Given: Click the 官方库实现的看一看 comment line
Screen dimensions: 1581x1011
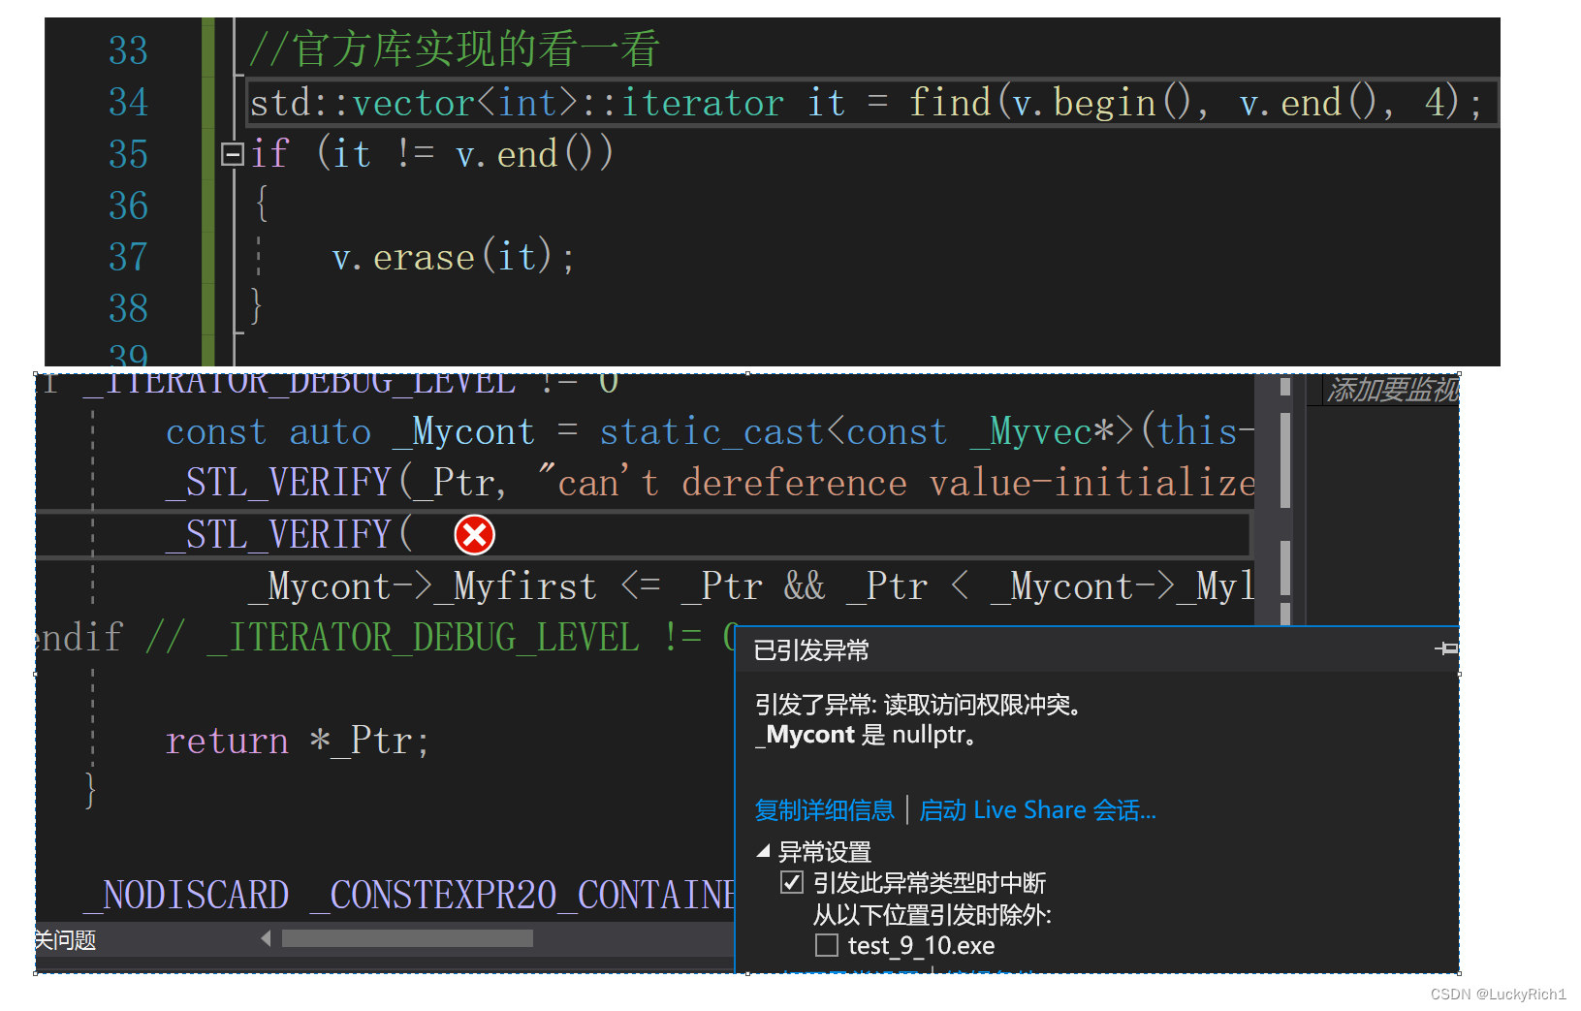Looking at the screenshot, I should tap(454, 49).
